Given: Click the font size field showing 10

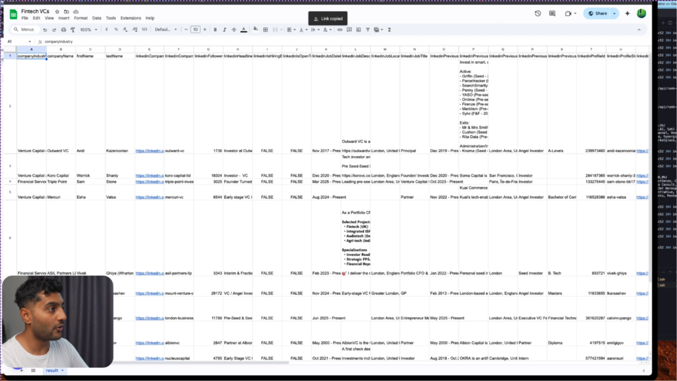Looking at the screenshot, I should 195,30.
